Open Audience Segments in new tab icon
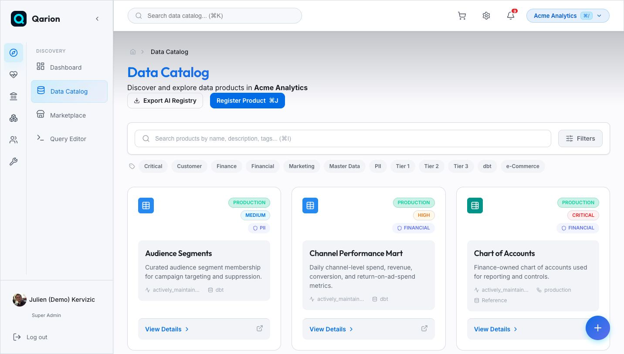The image size is (624, 354). [x=260, y=328]
